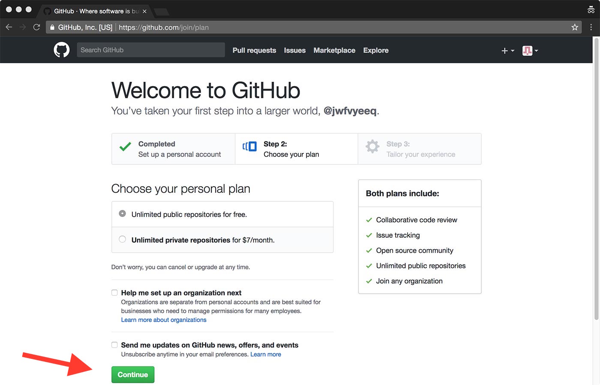Open 'Learn more about organizations' link
Screen dimensions: 600x385
[164, 320]
